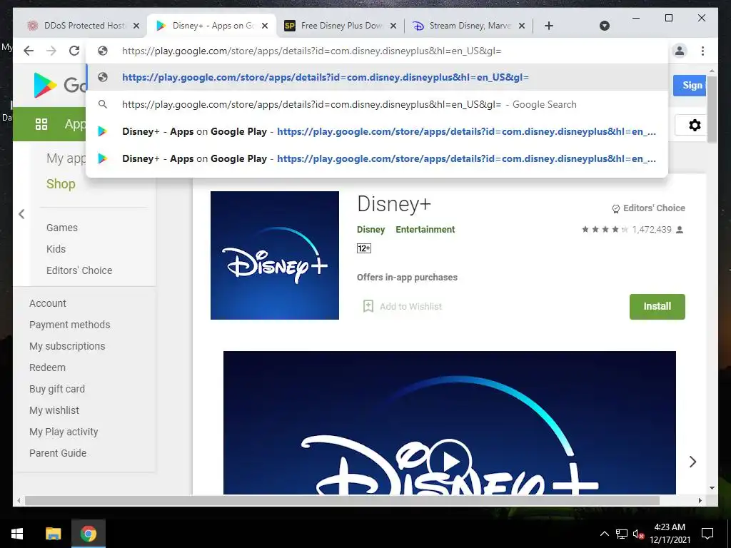
Task: Switch to the Free Disney Plus Download tab
Action: (x=341, y=26)
